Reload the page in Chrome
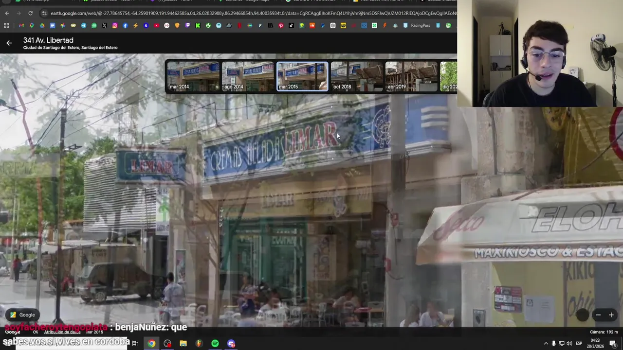 pyautogui.click(x=30, y=13)
